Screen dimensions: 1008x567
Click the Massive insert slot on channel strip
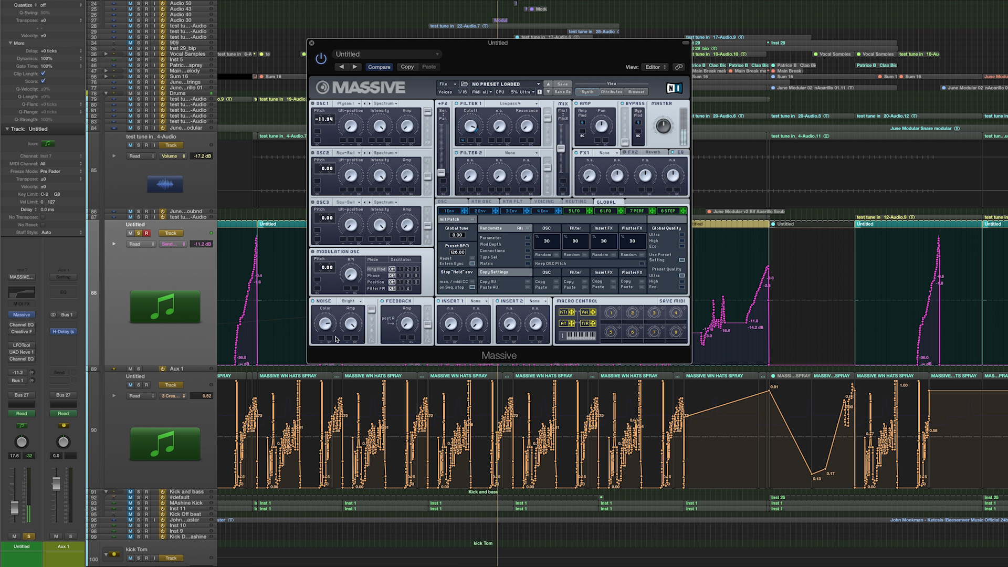click(x=22, y=314)
